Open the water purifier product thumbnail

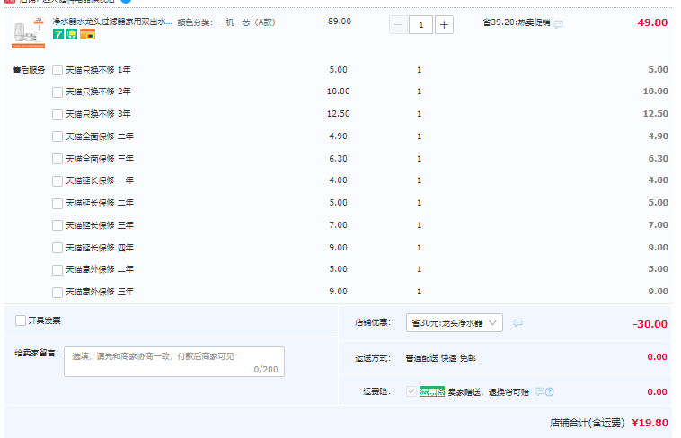[x=28, y=32]
